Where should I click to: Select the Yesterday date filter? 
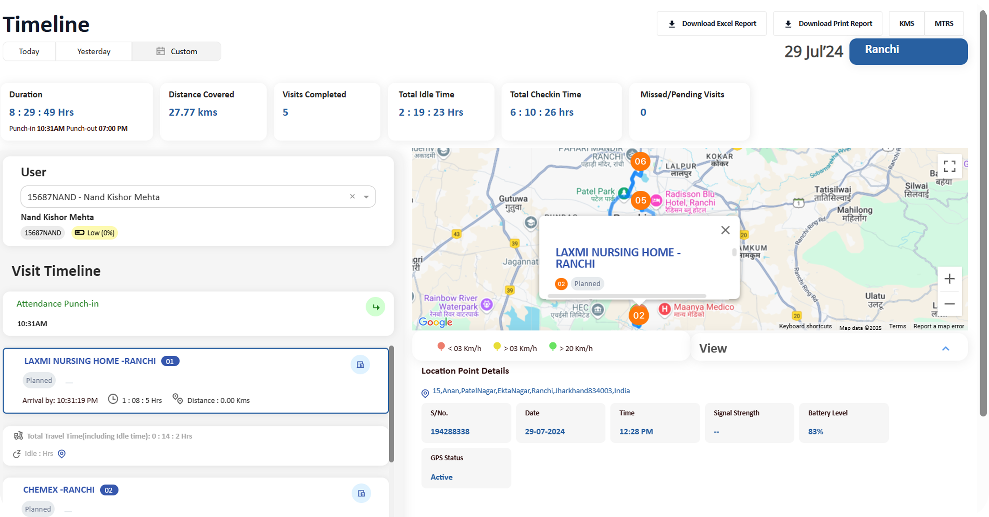pos(94,51)
